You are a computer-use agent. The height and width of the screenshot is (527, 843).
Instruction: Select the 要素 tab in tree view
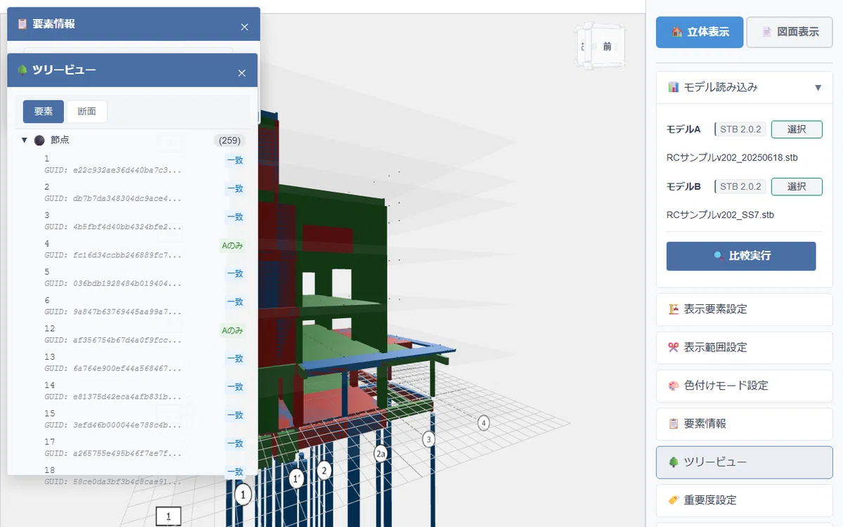coord(44,112)
